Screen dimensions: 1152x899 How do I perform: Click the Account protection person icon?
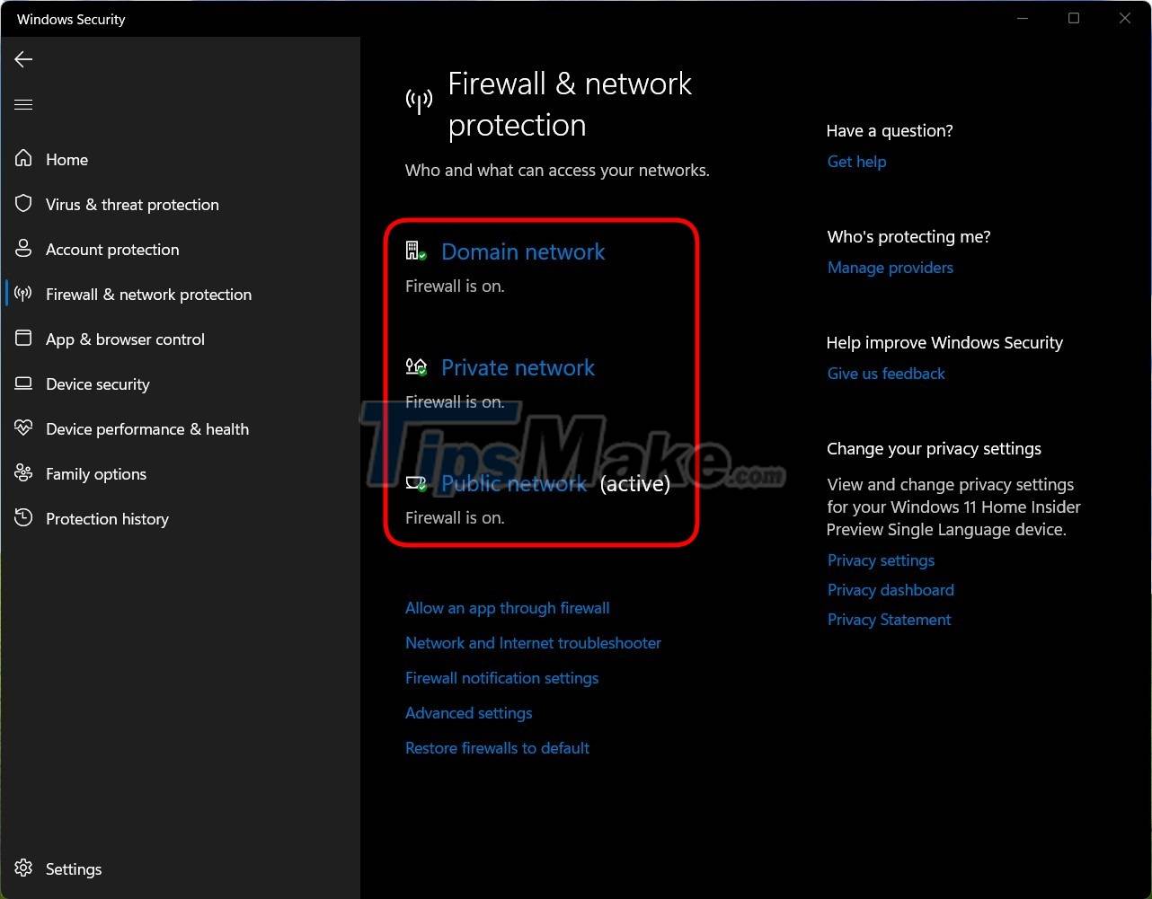point(23,248)
